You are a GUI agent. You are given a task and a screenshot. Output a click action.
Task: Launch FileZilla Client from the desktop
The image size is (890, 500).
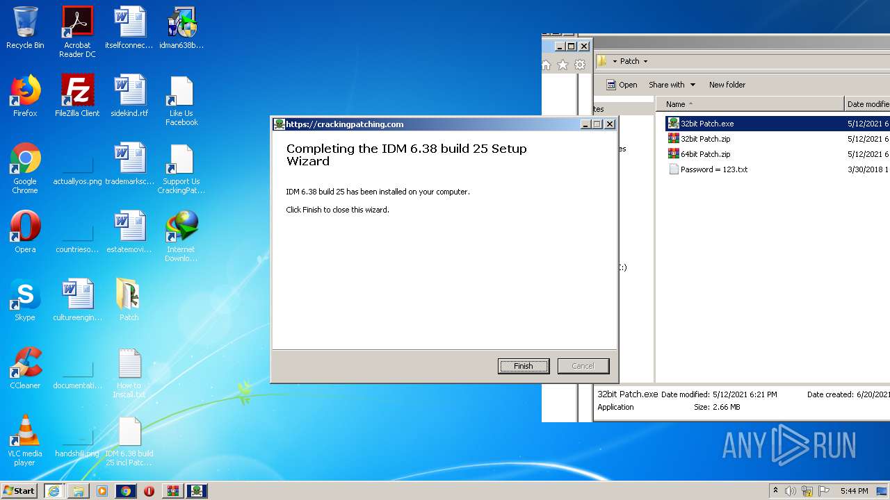click(77, 96)
